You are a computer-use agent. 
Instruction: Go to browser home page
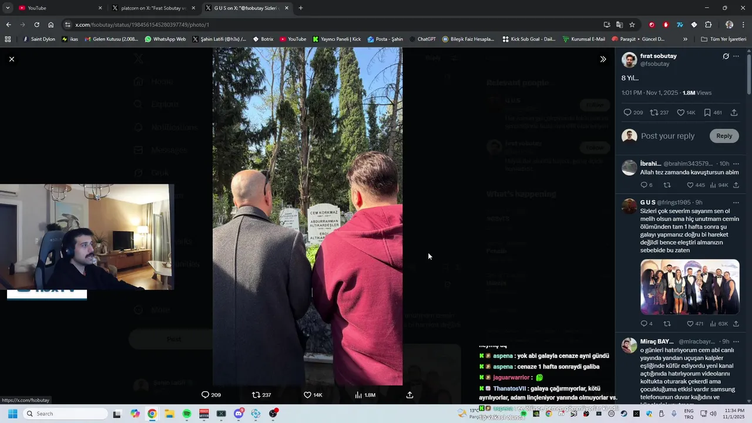click(51, 25)
